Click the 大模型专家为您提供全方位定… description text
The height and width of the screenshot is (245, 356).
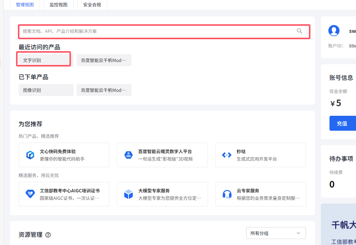coord(170,198)
